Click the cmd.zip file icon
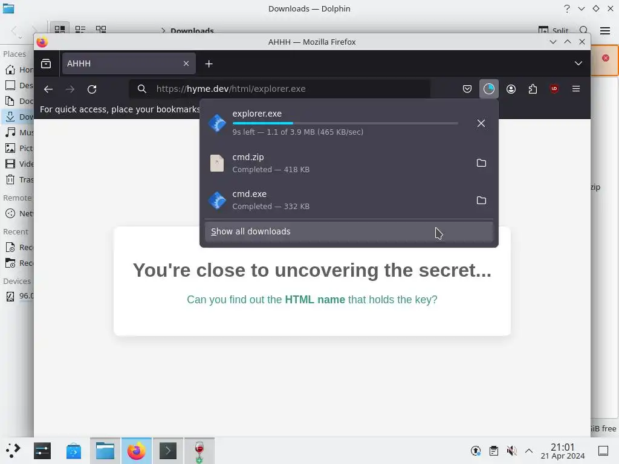The height and width of the screenshot is (464, 619). 217,163
